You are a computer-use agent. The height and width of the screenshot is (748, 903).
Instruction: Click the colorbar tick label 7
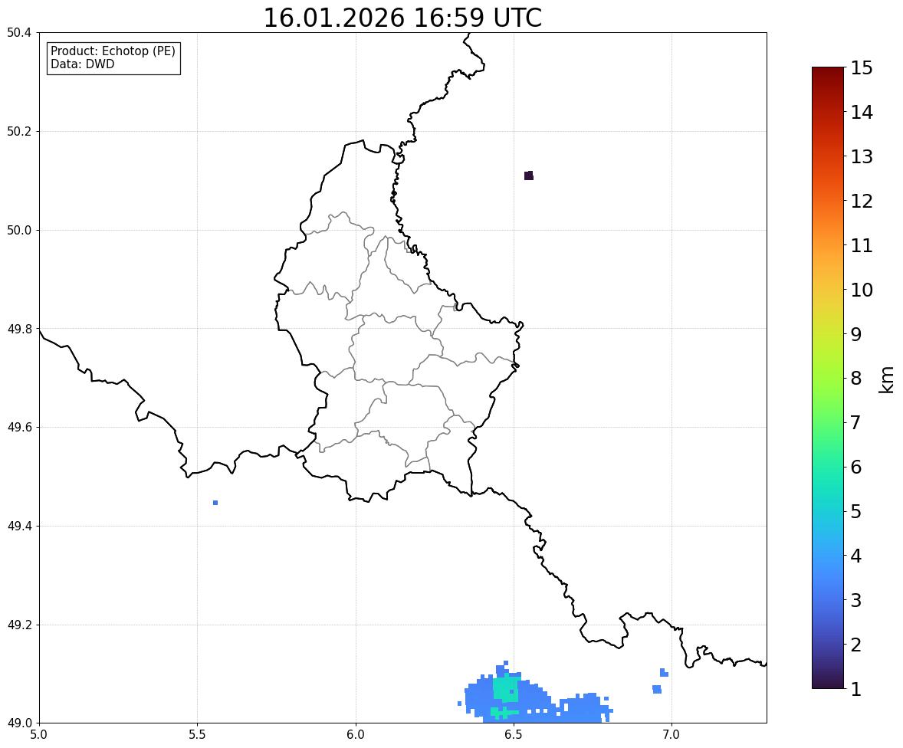[855, 422]
